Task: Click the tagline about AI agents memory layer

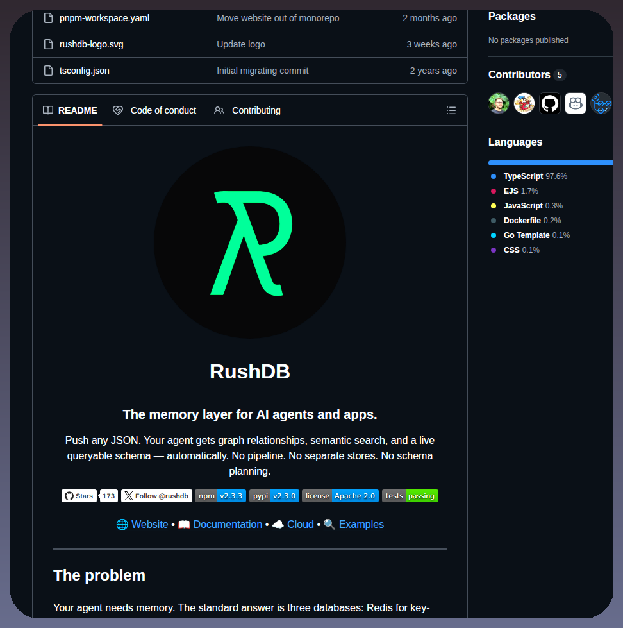Action: tap(250, 414)
